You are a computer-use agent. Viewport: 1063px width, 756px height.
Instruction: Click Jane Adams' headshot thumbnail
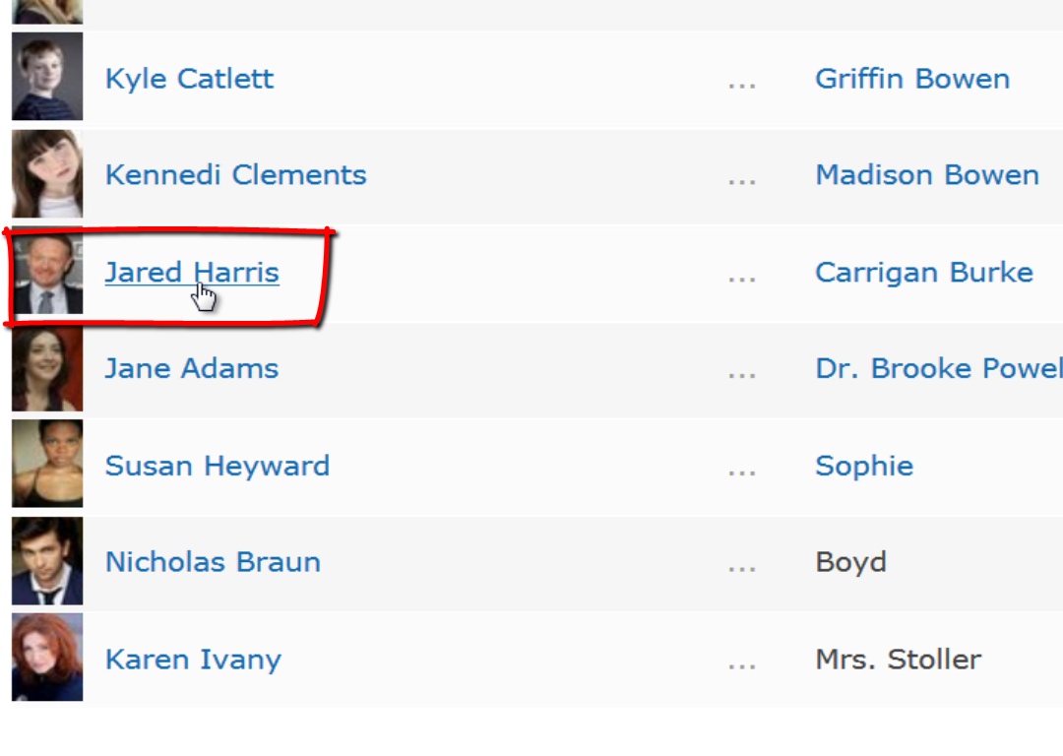coord(47,367)
